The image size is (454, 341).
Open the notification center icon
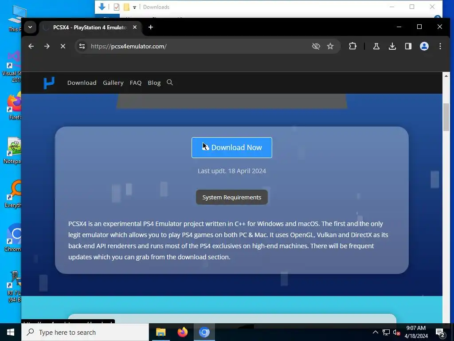pos(440,333)
